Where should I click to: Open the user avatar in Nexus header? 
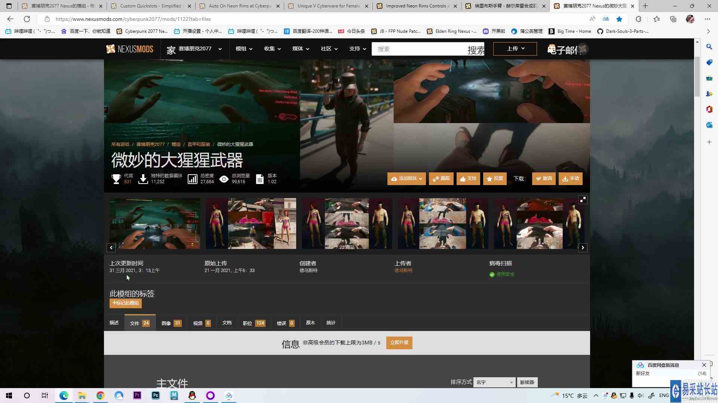583,49
